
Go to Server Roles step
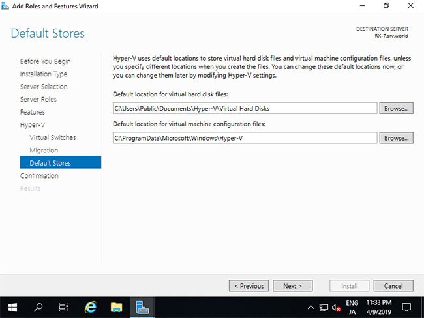pyautogui.click(x=38, y=100)
